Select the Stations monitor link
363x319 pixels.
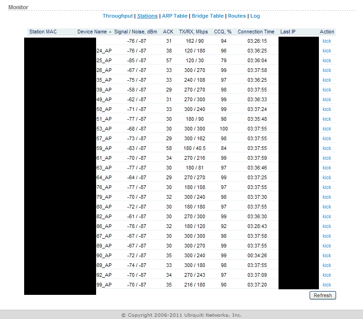(147, 16)
